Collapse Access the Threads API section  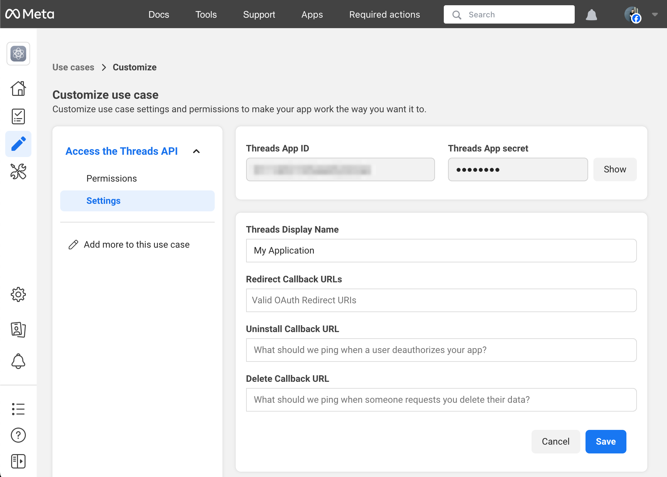196,151
